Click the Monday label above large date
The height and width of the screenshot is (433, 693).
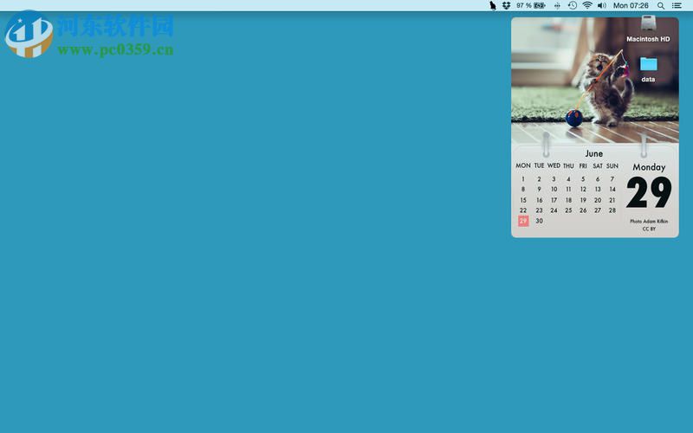(649, 167)
